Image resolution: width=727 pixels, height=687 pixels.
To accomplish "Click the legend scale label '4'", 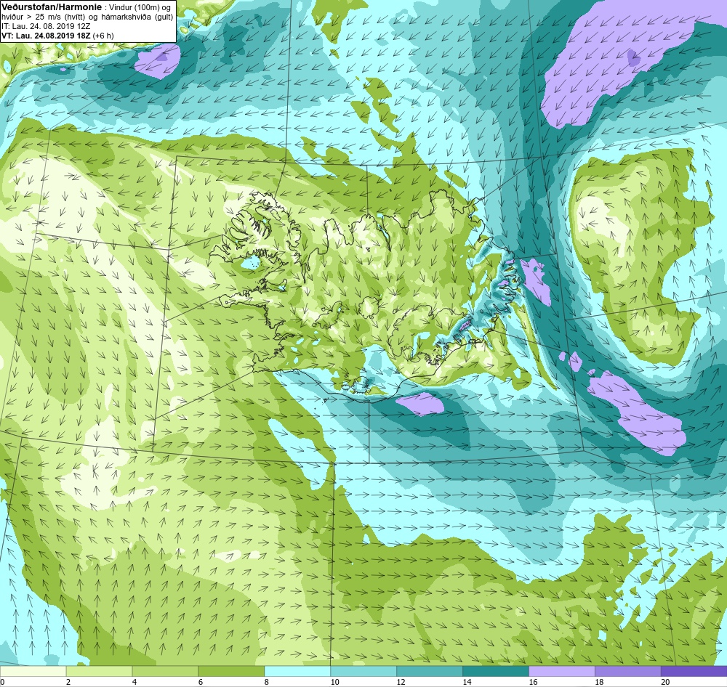I will (x=134, y=682).
